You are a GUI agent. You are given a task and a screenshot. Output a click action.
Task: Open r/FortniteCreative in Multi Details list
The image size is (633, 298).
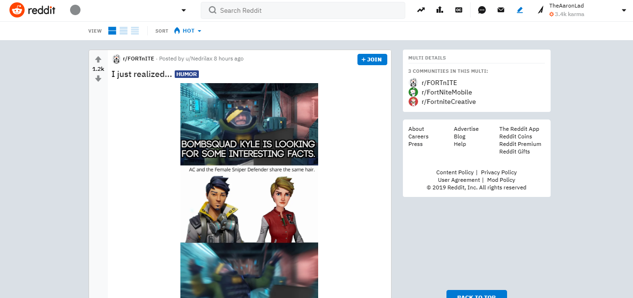point(449,102)
